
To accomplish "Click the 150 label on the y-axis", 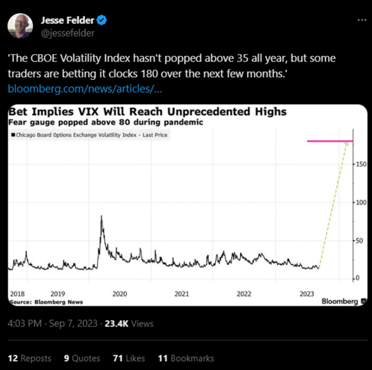I will pos(361,164).
